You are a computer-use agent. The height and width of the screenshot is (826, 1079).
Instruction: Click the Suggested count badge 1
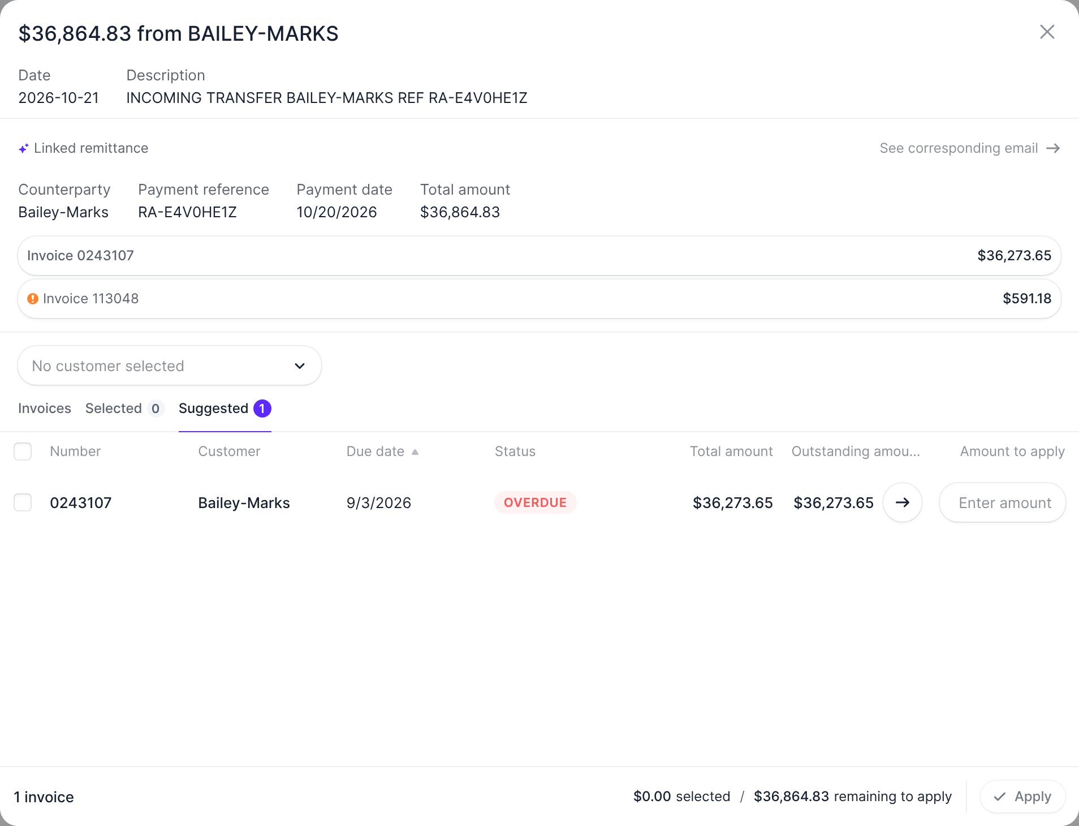(x=262, y=408)
